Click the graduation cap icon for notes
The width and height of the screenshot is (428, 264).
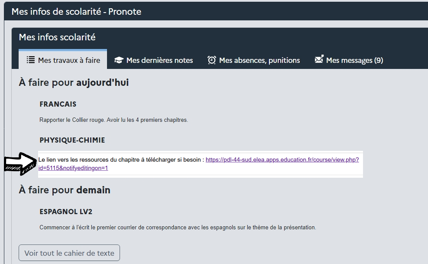119,60
